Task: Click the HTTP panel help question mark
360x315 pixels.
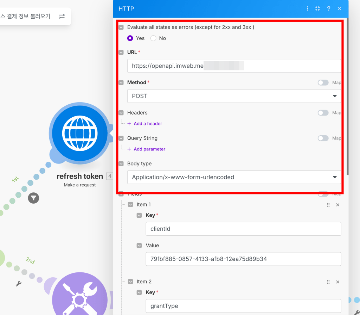Action: pos(329,8)
